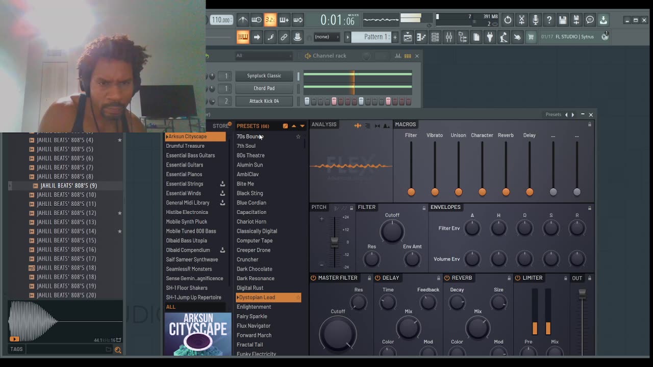Open the Playlist view

tap(408, 37)
